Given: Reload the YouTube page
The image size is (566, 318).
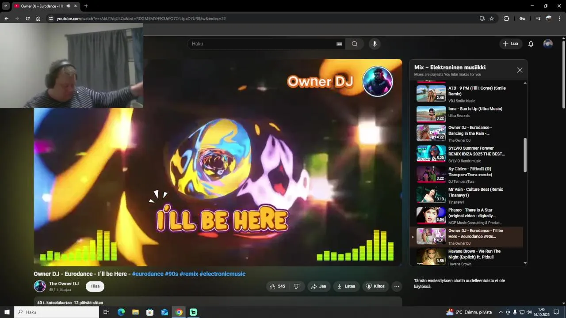Looking at the screenshot, I should (27, 19).
